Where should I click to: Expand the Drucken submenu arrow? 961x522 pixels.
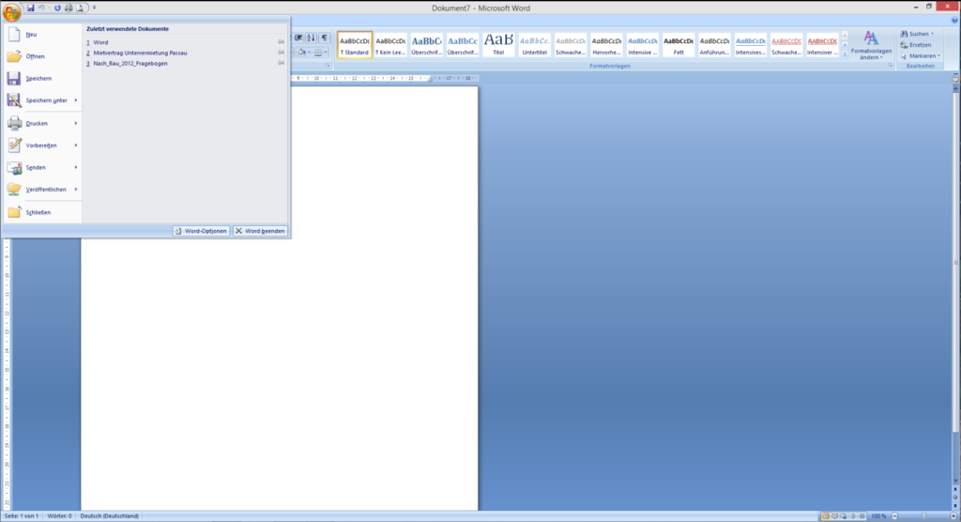[x=76, y=123]
